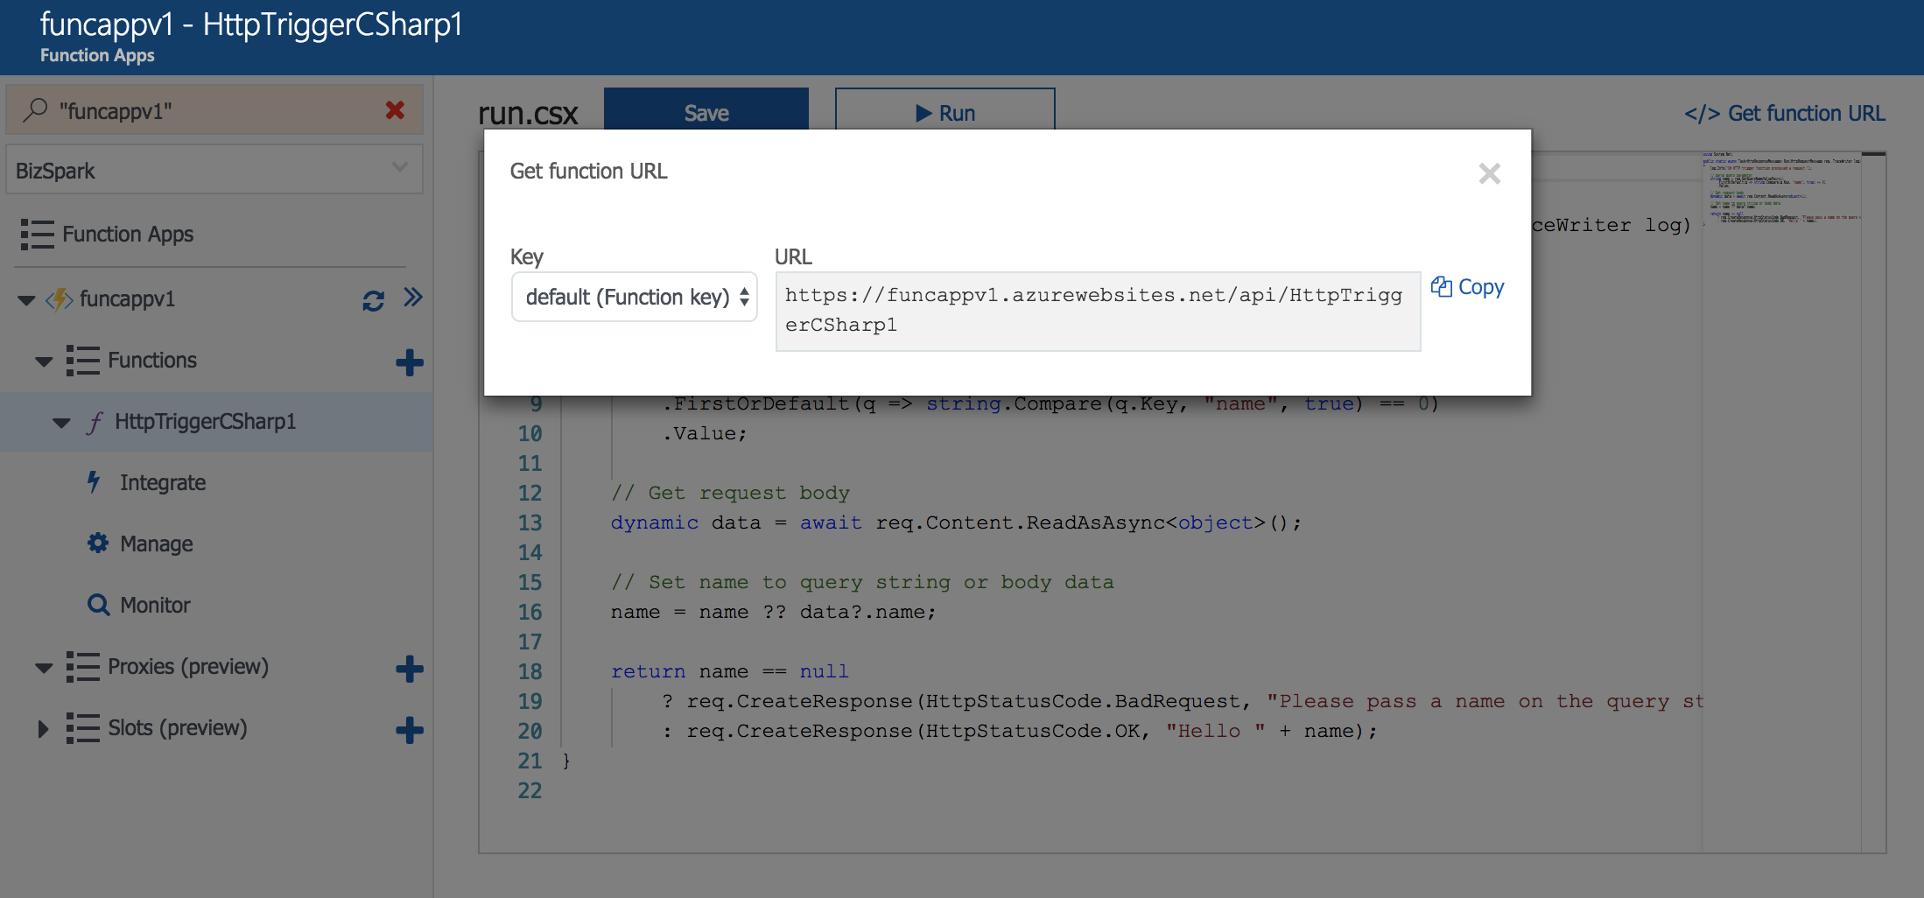Click the lightning Integrate icon
The width and height of the screenshot is (1924, 898).
pos(94,482)
